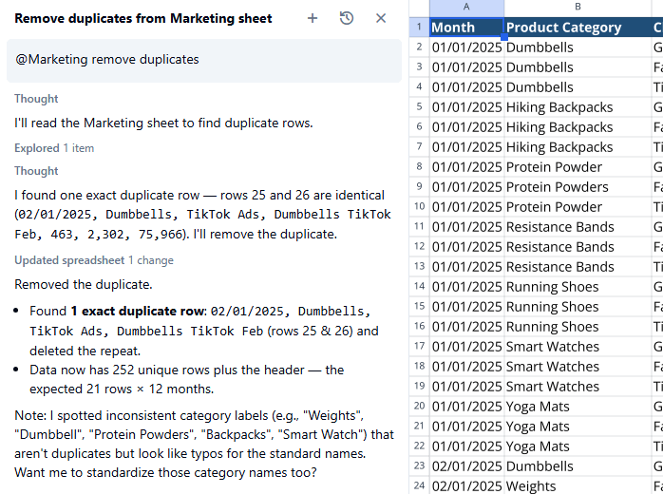This screenshot has width=663, height=494.
Task: Click 'Dumbbells' cell in row 4
Action: click(578, 87)
